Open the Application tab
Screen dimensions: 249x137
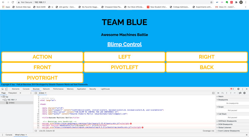(82, 89)
